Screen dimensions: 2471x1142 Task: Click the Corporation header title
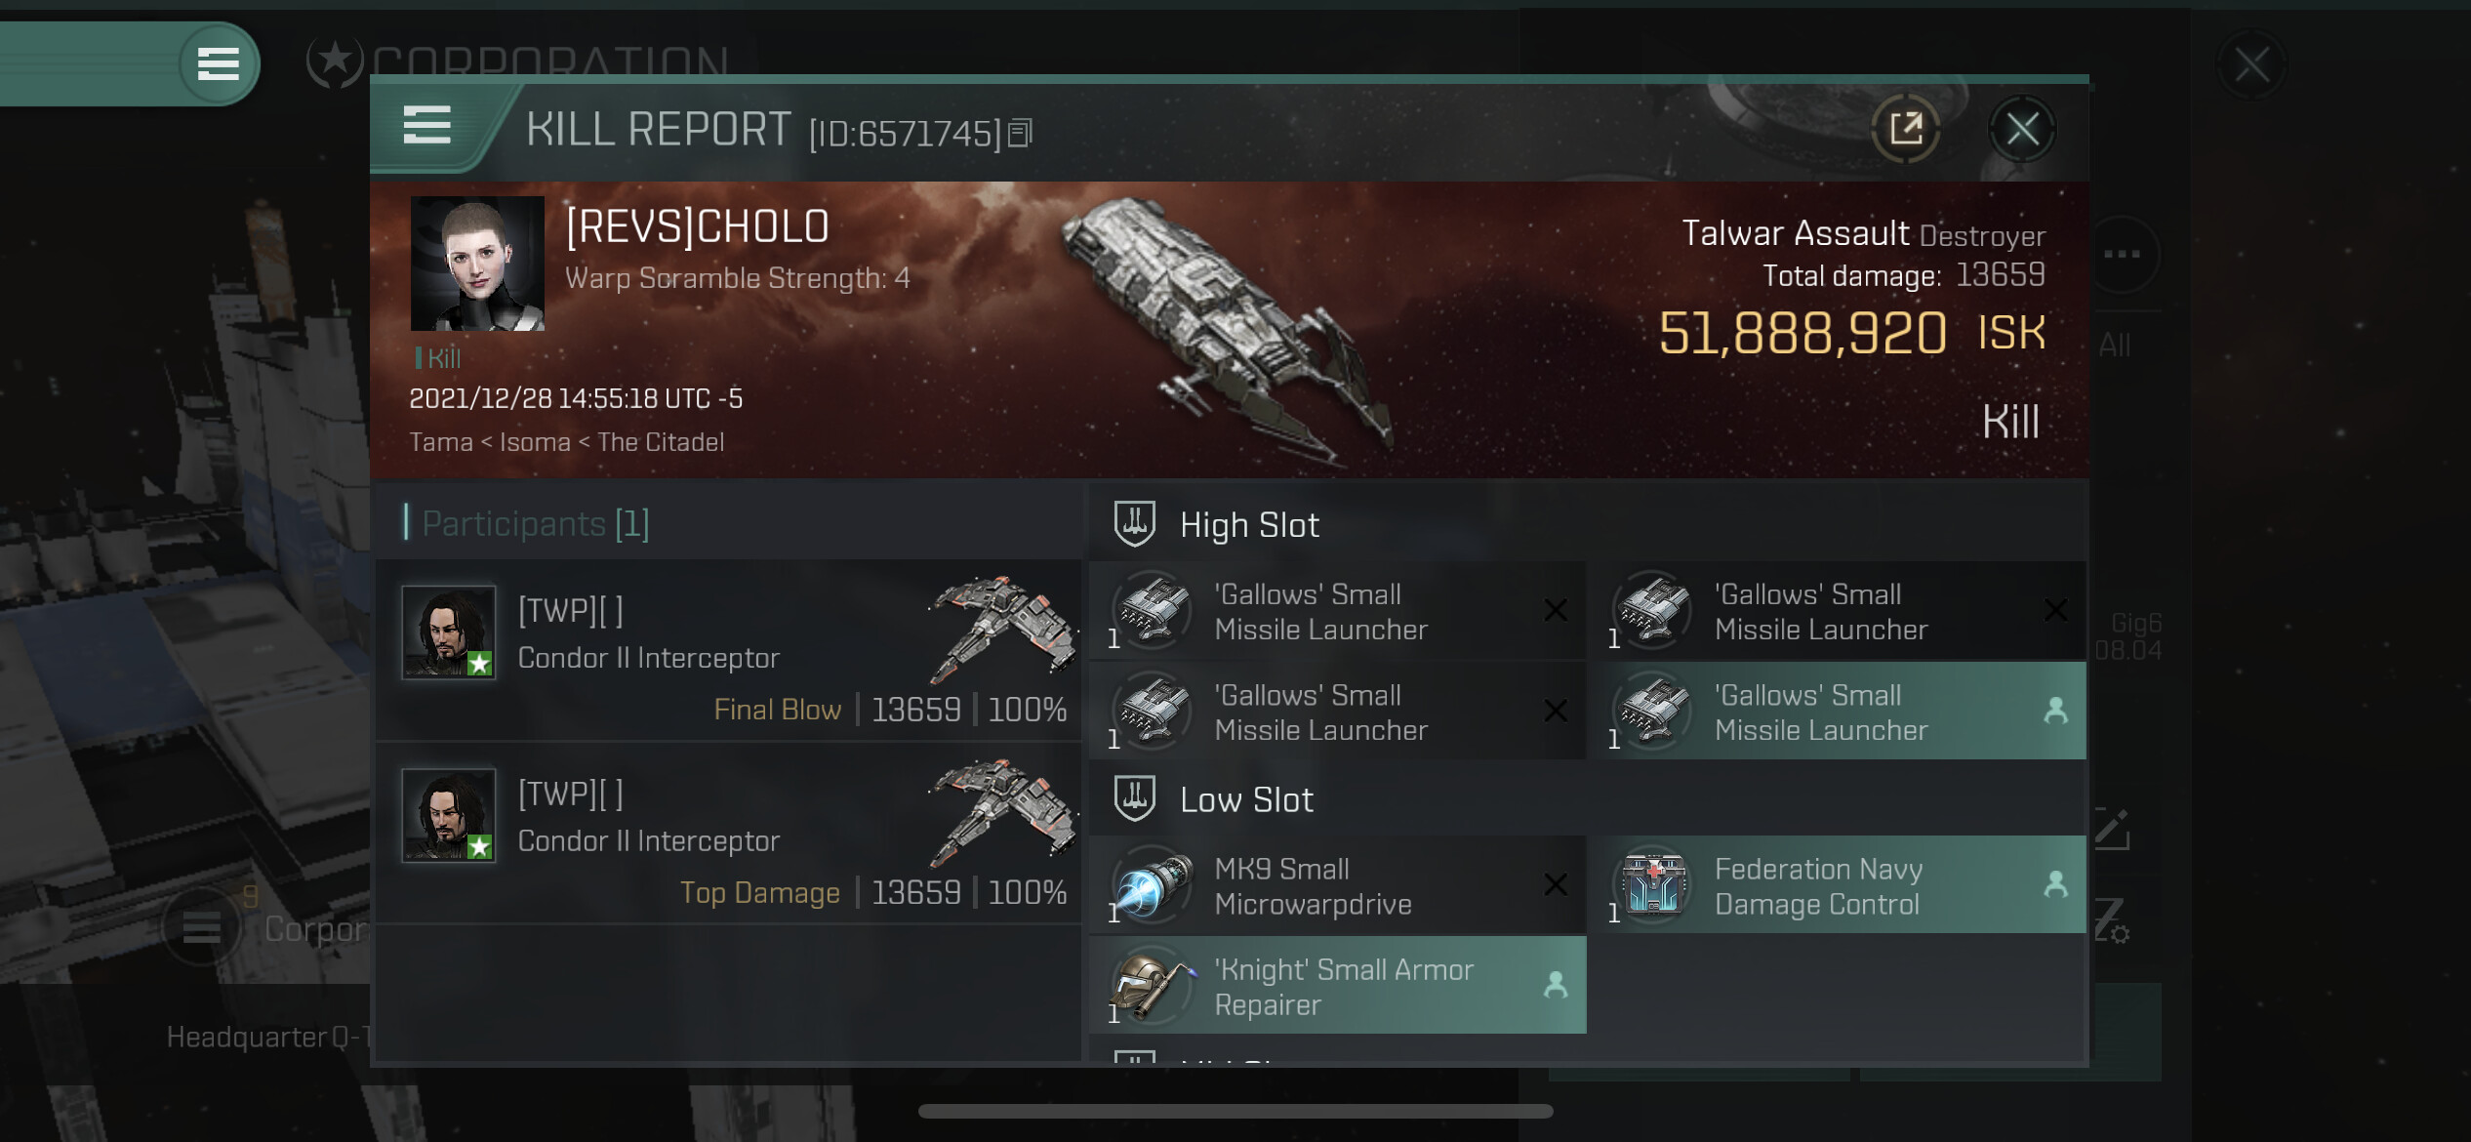[x=549, y=61]
